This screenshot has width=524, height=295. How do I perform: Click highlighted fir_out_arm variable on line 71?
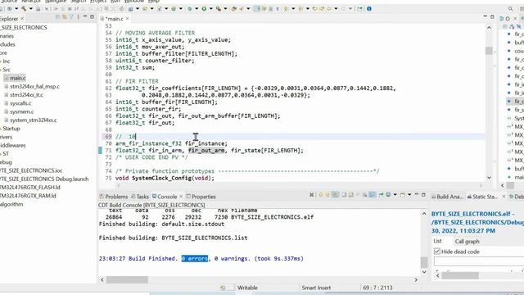click(206, 151)
